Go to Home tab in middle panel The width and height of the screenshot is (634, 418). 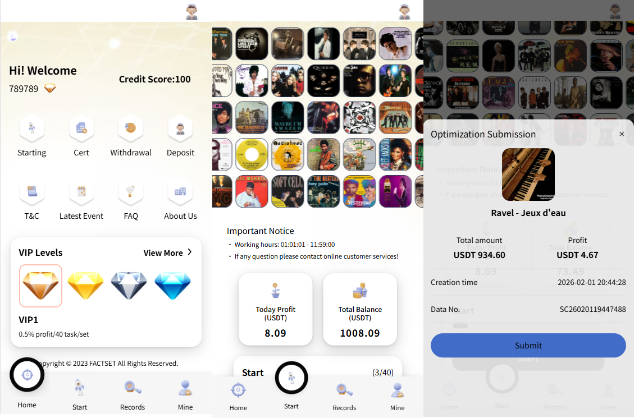click(x=238, y=396)
